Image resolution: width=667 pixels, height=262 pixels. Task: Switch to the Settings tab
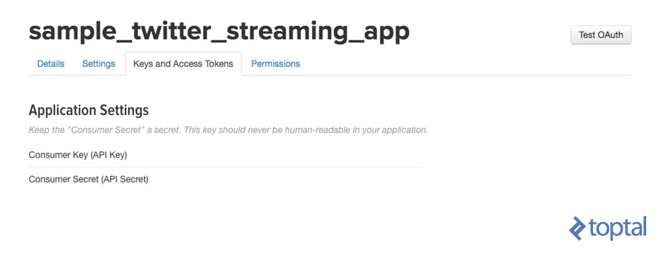tap(98, 64)
